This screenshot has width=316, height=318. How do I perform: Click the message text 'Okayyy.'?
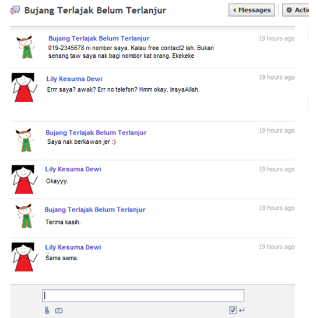[57, 181]
